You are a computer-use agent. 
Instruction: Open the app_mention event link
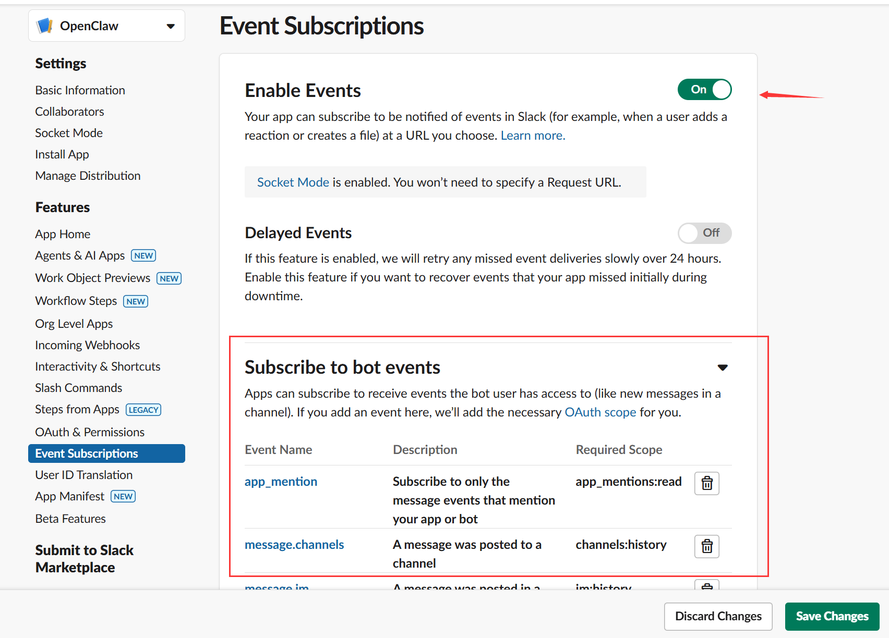pyautogui.click(x=281, y=482)
